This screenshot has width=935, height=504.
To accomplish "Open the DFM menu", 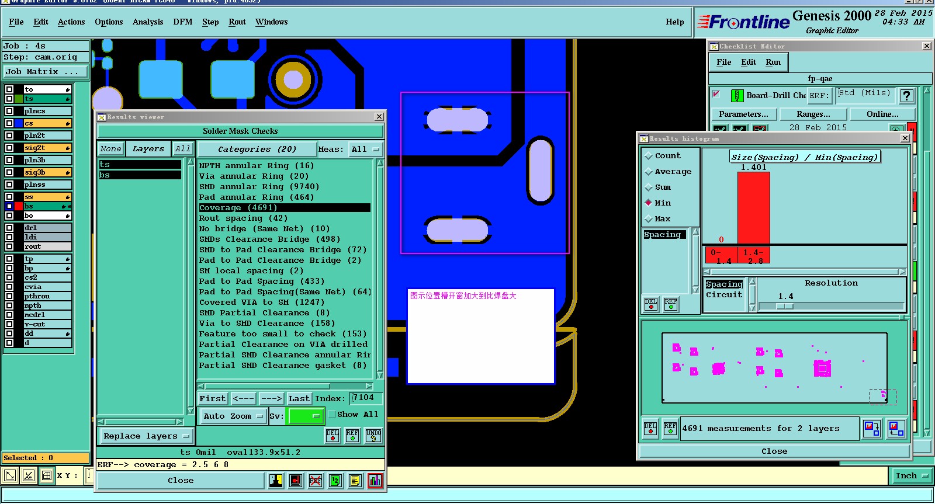I will tap(183, 22).
